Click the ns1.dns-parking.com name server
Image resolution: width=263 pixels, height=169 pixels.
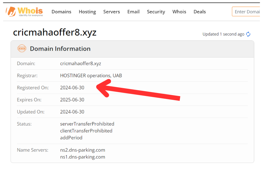click(x=83, y=157)
